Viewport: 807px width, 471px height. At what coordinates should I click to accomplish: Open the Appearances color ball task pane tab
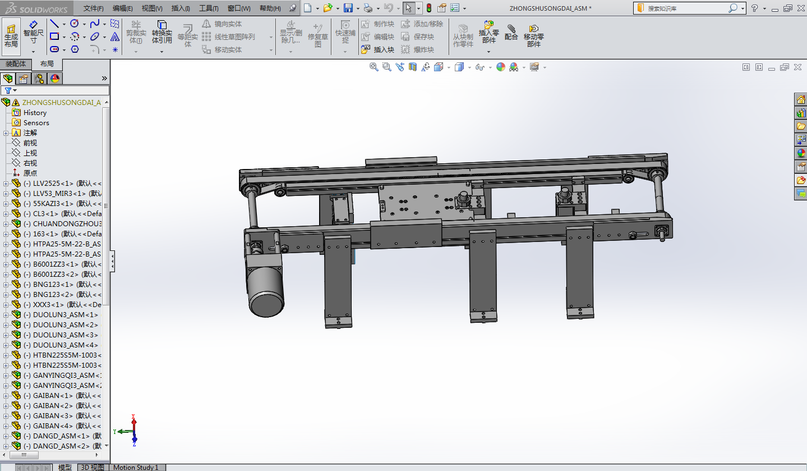pyautogui.click(x=801, y=153)
